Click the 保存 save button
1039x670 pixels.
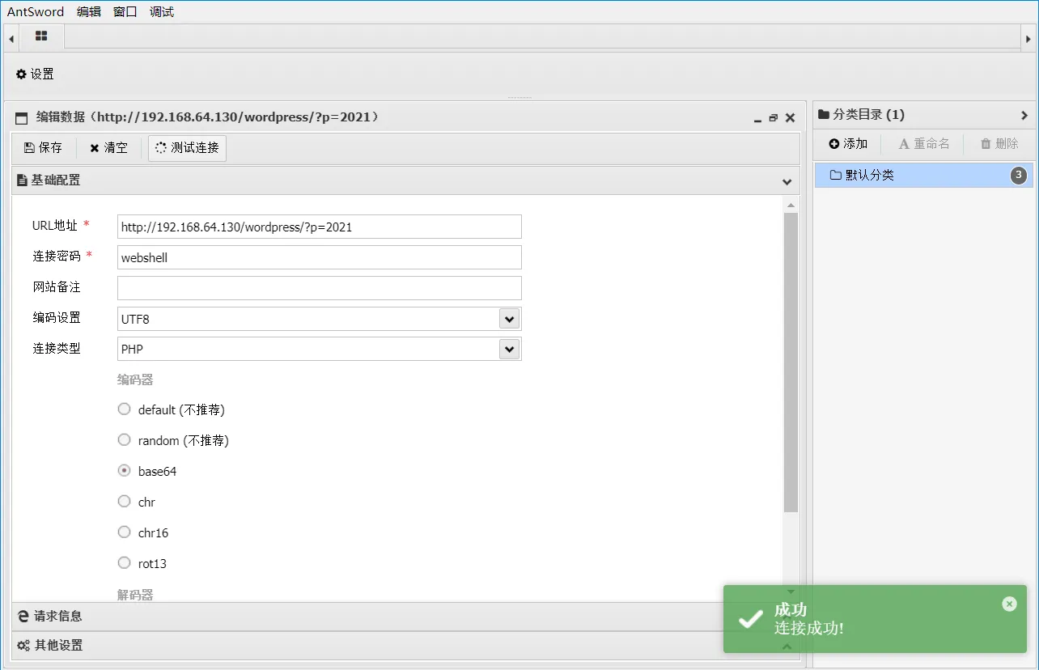pyautogui.click(x=44, y=148)
